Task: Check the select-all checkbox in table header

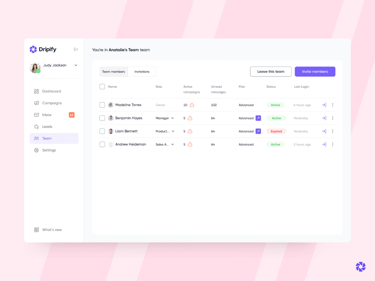Action: click(x=102, y=87)
